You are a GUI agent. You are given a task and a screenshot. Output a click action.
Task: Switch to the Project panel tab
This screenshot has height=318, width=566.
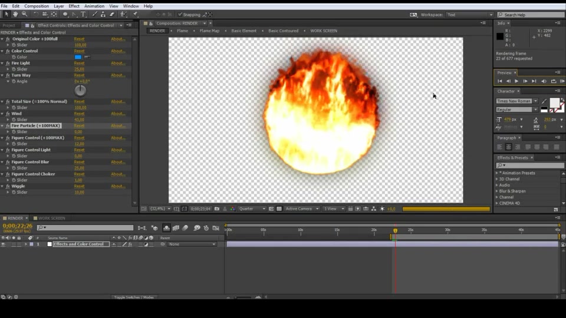pyautogui.click(x=9, y=25)
